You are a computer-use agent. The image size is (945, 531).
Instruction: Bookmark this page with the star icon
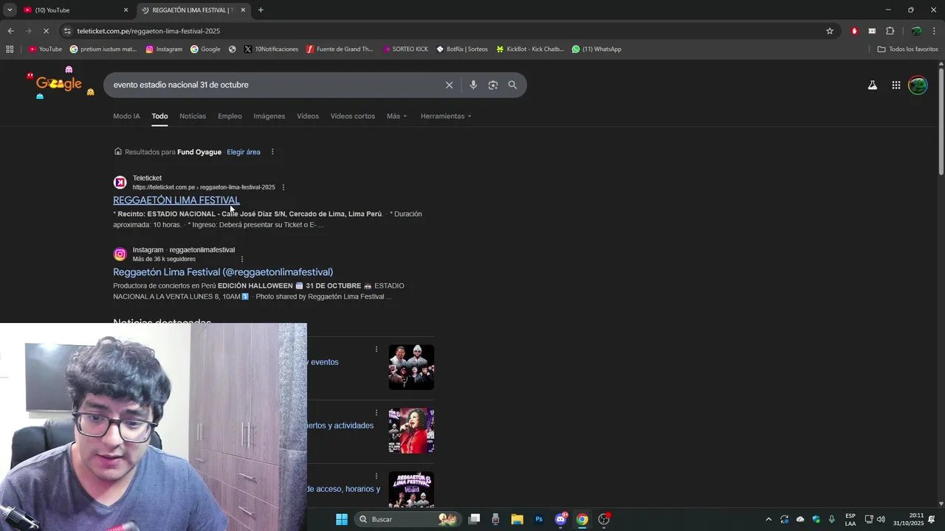pos(830,31)
